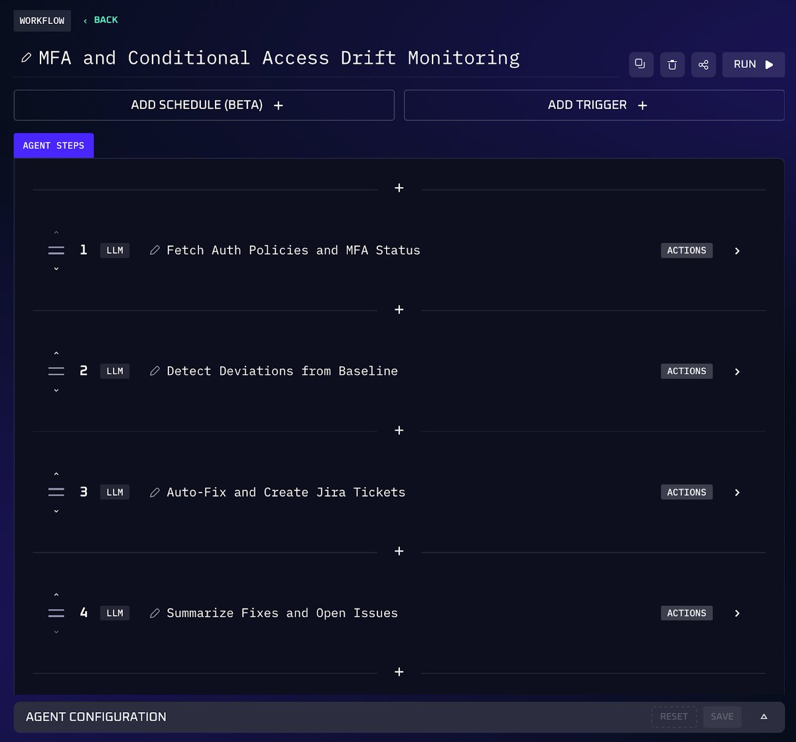Grab the drag handle of step 4

tap(56, 613)
